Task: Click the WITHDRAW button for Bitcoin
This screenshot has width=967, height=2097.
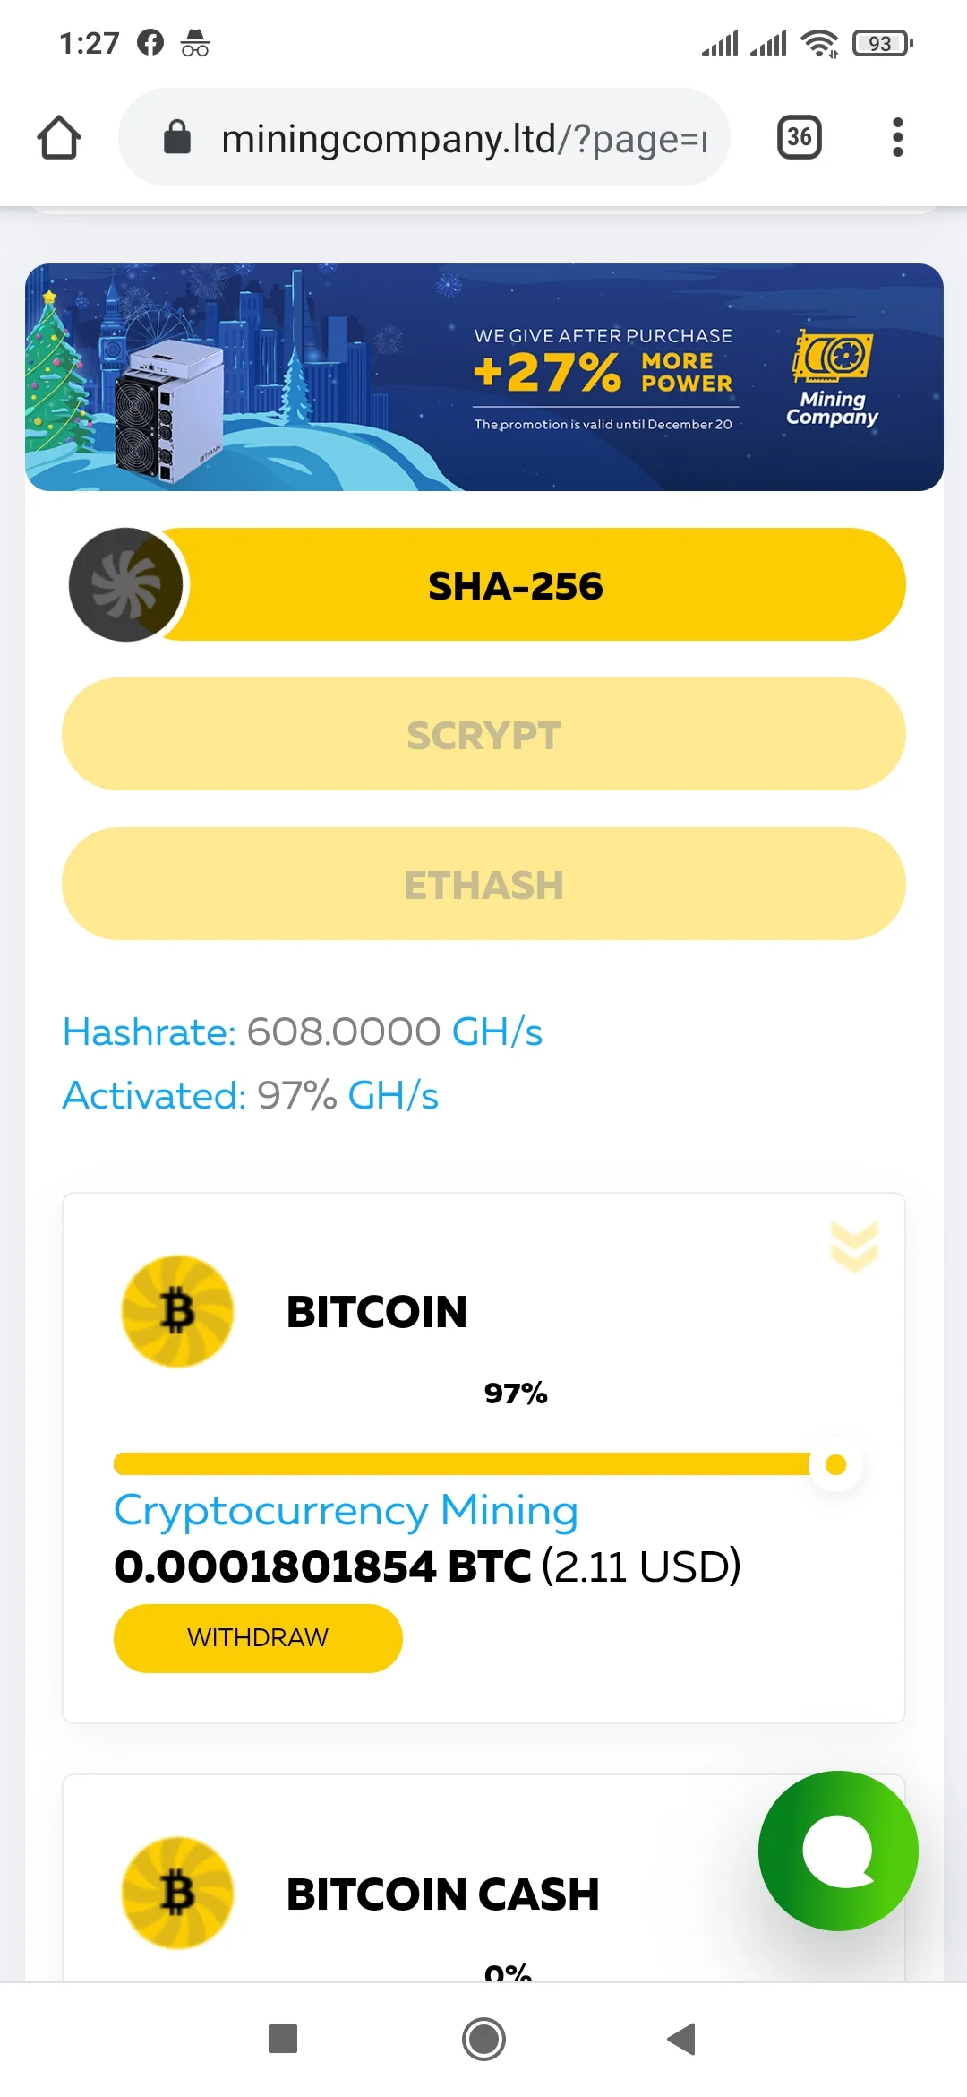Action: [x=258, y=1638]
